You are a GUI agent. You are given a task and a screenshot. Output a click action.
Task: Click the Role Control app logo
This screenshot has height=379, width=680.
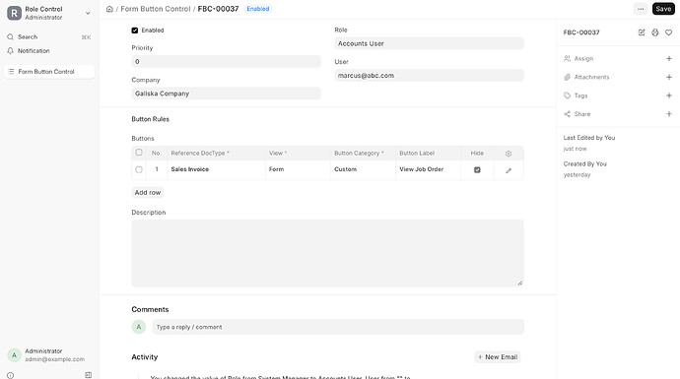(x=15, y=13)
